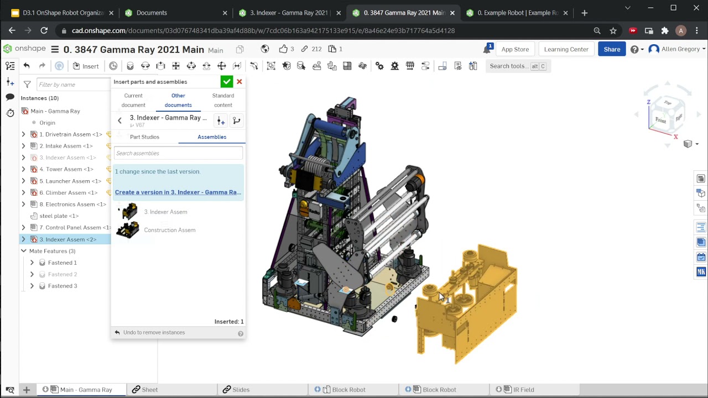Open the assembly list panel icon
This screenshot has width=708, height=398.
(x=10, y=66)
